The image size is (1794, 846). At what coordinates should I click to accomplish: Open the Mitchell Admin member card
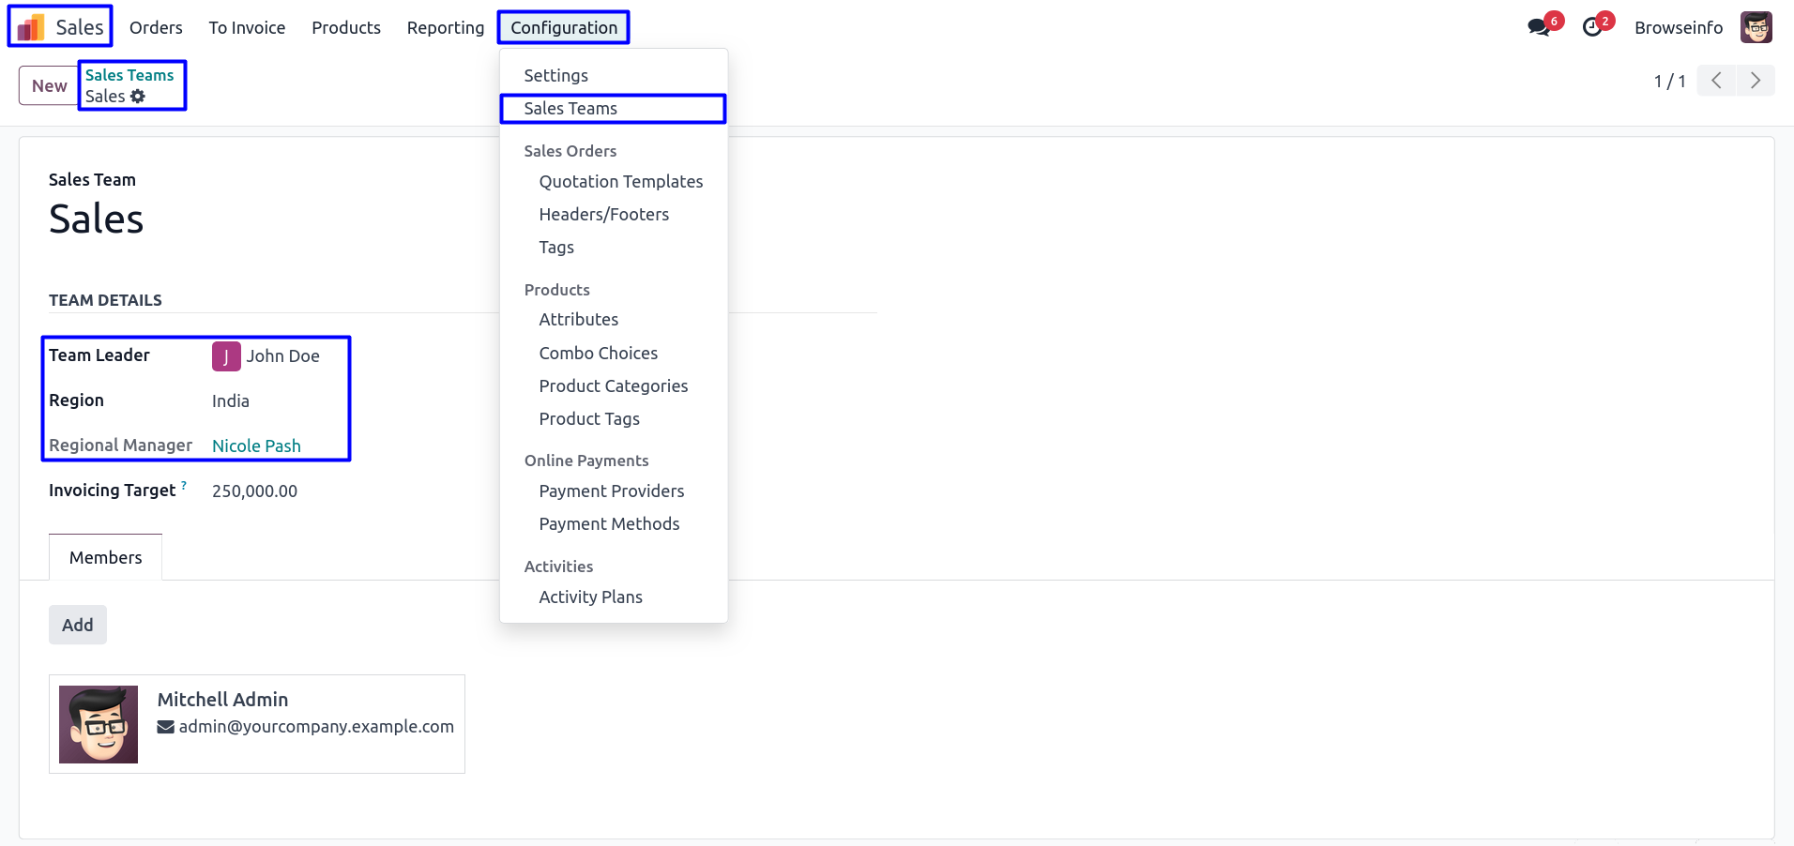tap(257, 724)
